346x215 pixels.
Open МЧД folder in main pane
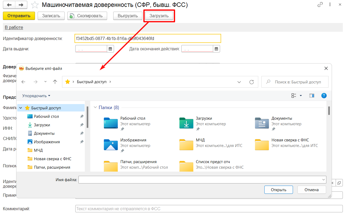pos(211,143)
